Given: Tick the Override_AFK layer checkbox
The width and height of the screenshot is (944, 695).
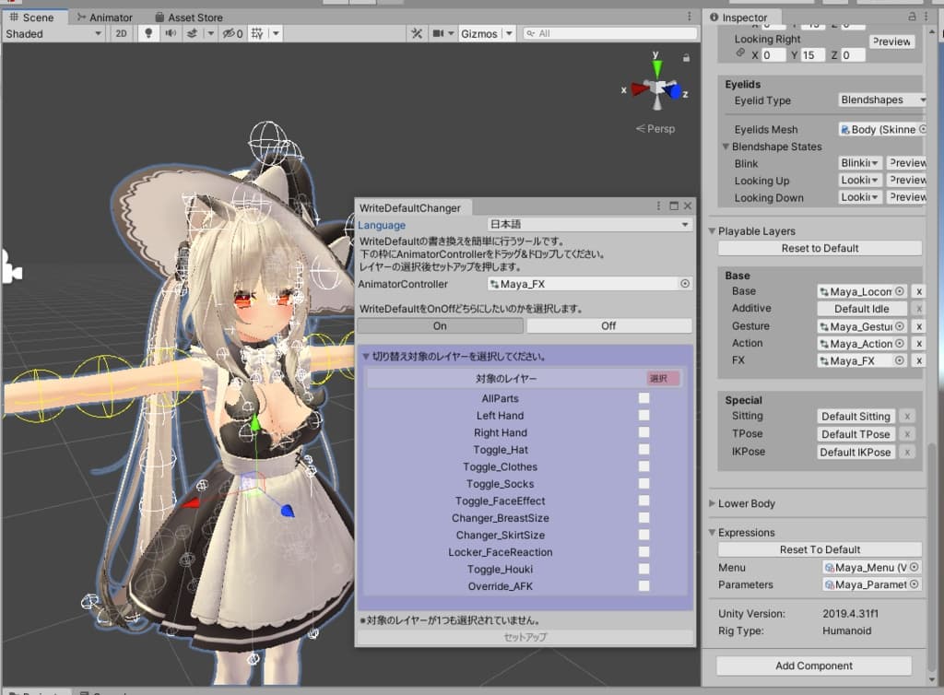Looking at the screenshot, I should [x=643, y=586].
